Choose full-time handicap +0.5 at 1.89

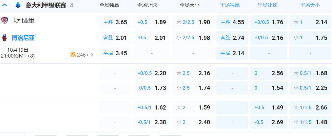[152, 22]
